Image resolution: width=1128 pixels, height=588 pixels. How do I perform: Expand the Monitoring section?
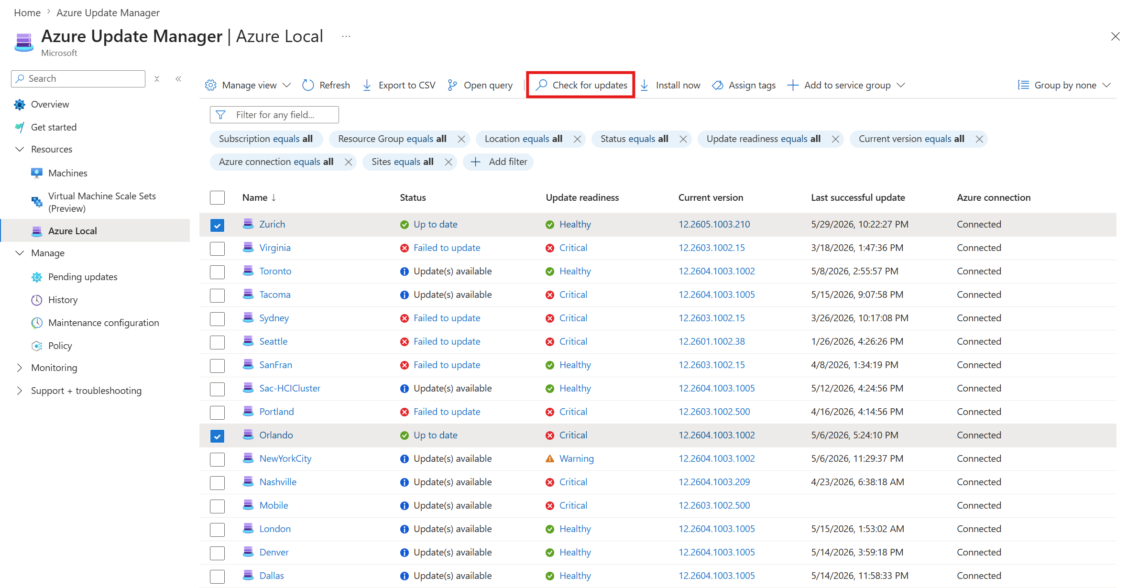point(20,368)
